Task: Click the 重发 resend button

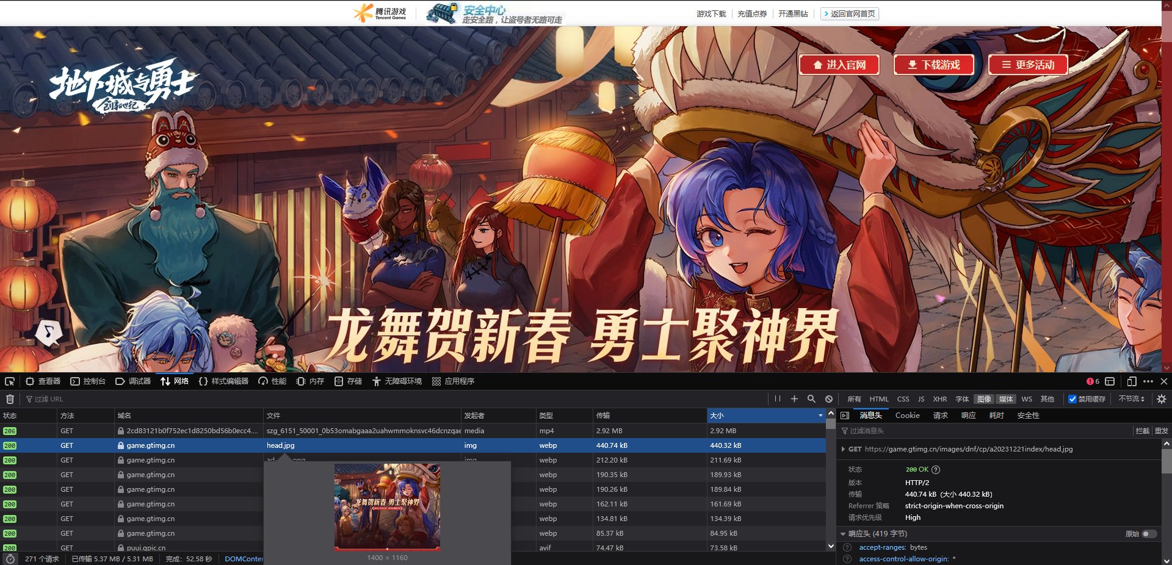Action: point(1161,431)
